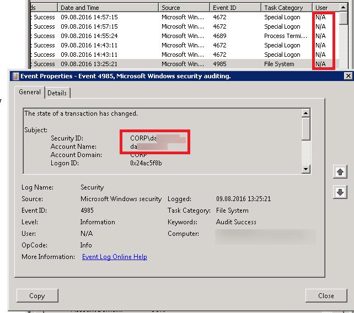Click the description box scrollbar thumb

[x=306, y=129]
